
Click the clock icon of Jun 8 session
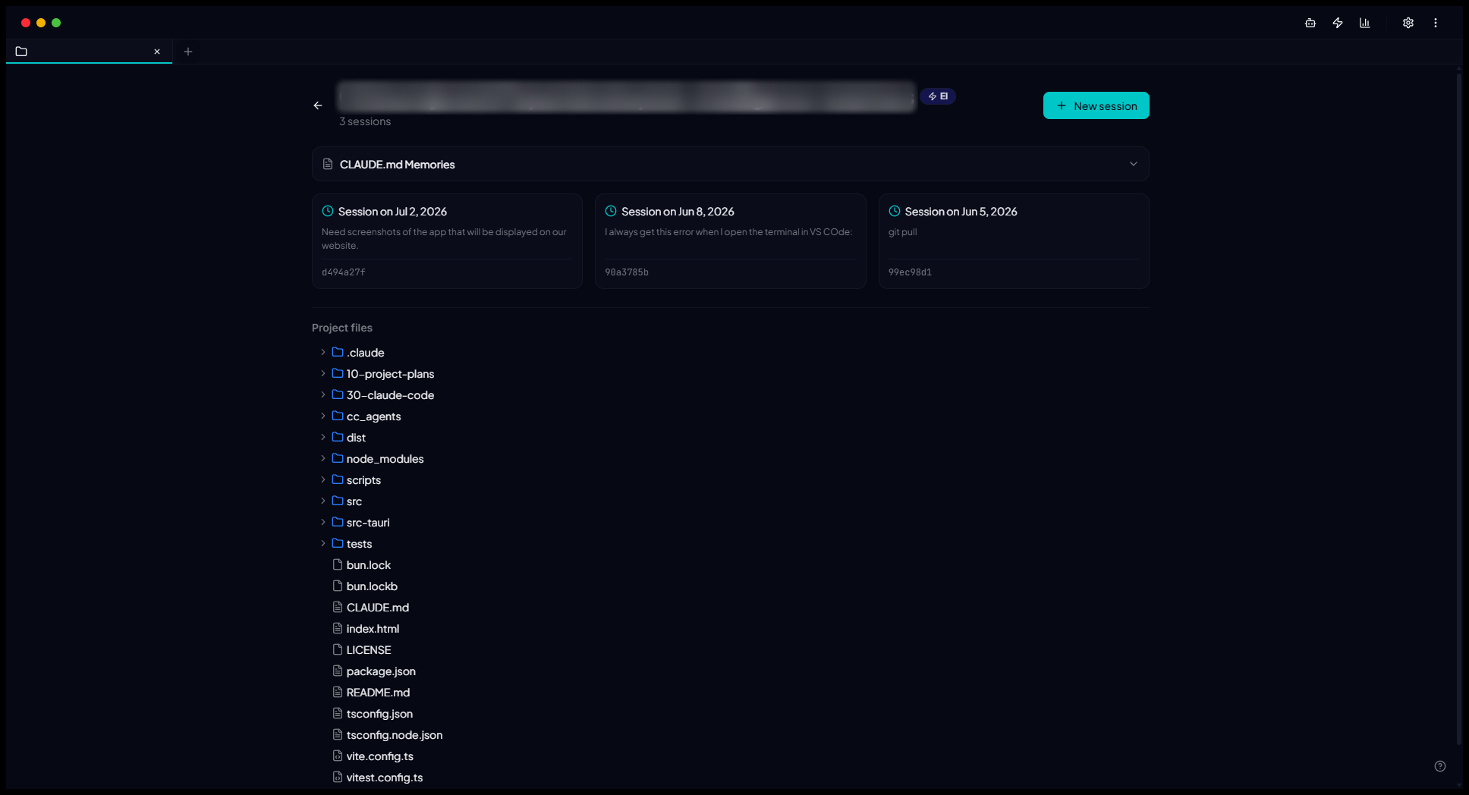coord(611,211)
